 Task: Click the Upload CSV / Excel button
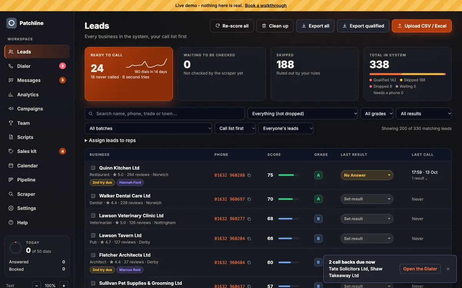coord(422,26)
